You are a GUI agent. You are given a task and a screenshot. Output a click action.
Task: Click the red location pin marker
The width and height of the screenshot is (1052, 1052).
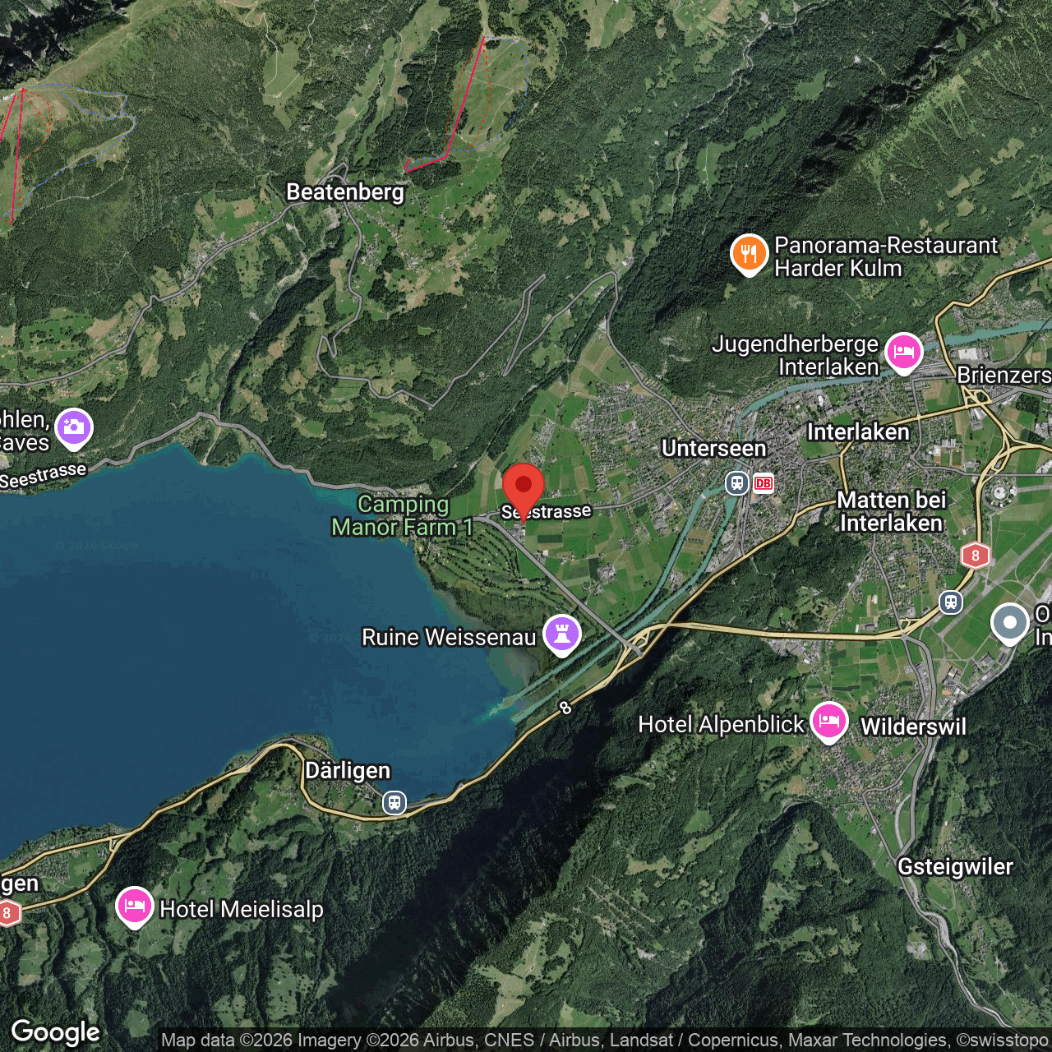tap(524, 491)
